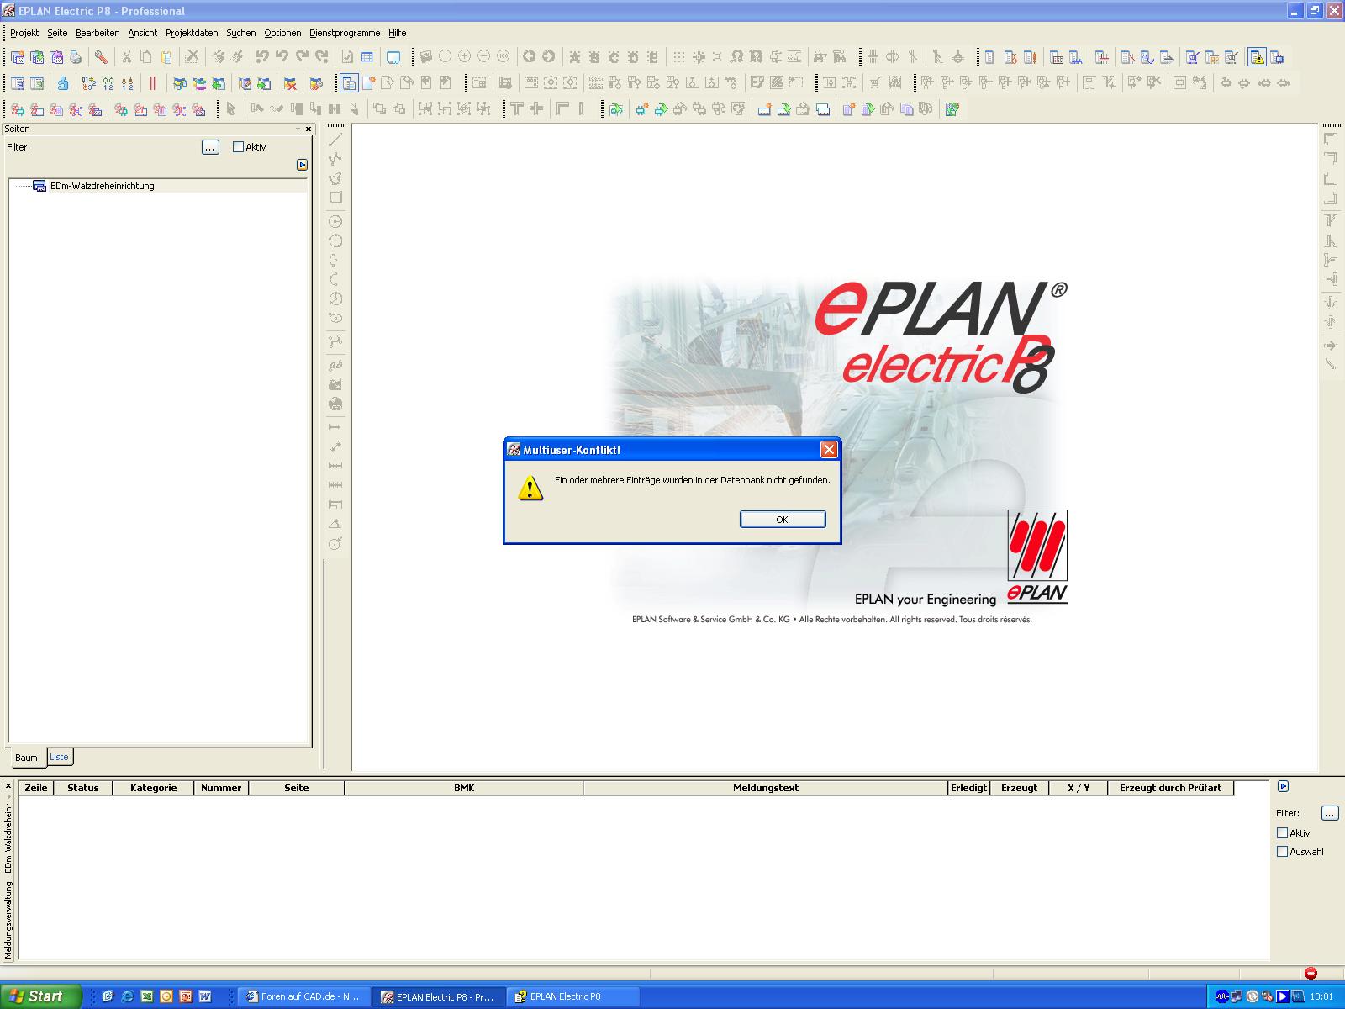This screenshot has width=1345, height=1009.
Task: Sort messages by Meldungstext column
Action: click(765, 788)
